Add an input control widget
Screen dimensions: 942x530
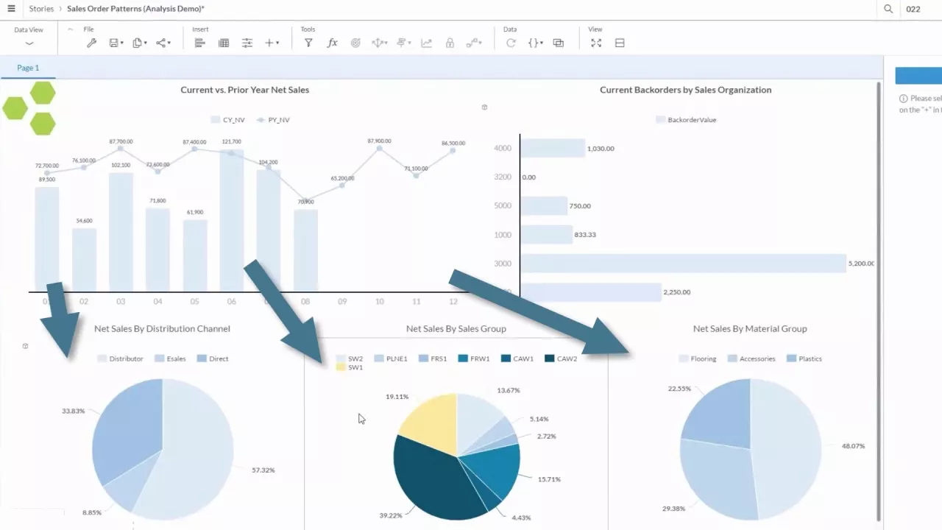pos(247,43)
